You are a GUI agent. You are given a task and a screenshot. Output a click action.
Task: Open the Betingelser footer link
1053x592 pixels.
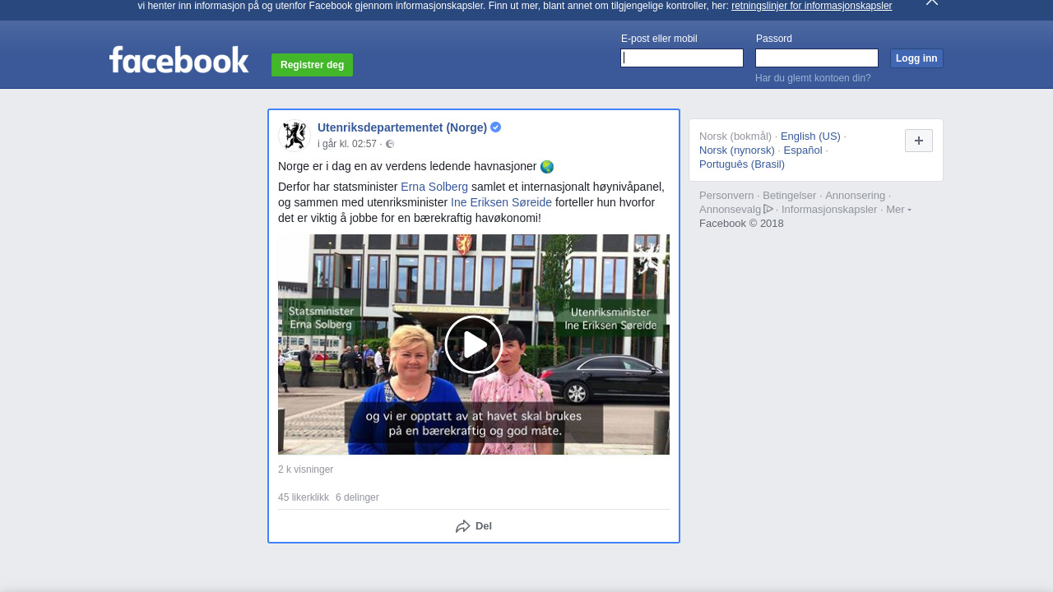(x=790, y=196)
